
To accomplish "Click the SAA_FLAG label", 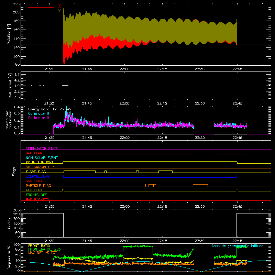I will (x=34, y=181).
